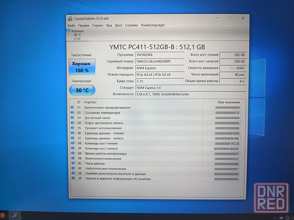Click status dot for Порог доступного запаса row

pyautogui.click(x=72, y=123)
